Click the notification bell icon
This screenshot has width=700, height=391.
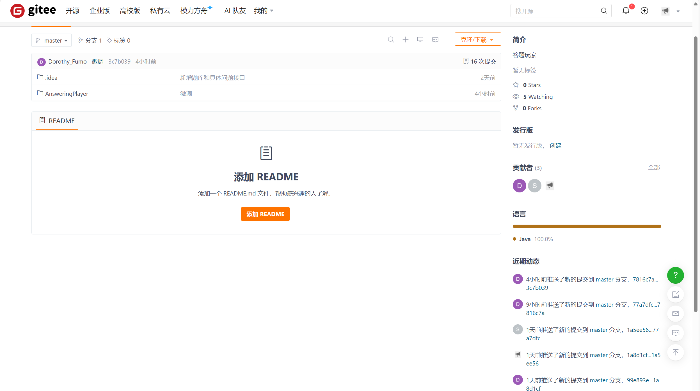[626, 11]
